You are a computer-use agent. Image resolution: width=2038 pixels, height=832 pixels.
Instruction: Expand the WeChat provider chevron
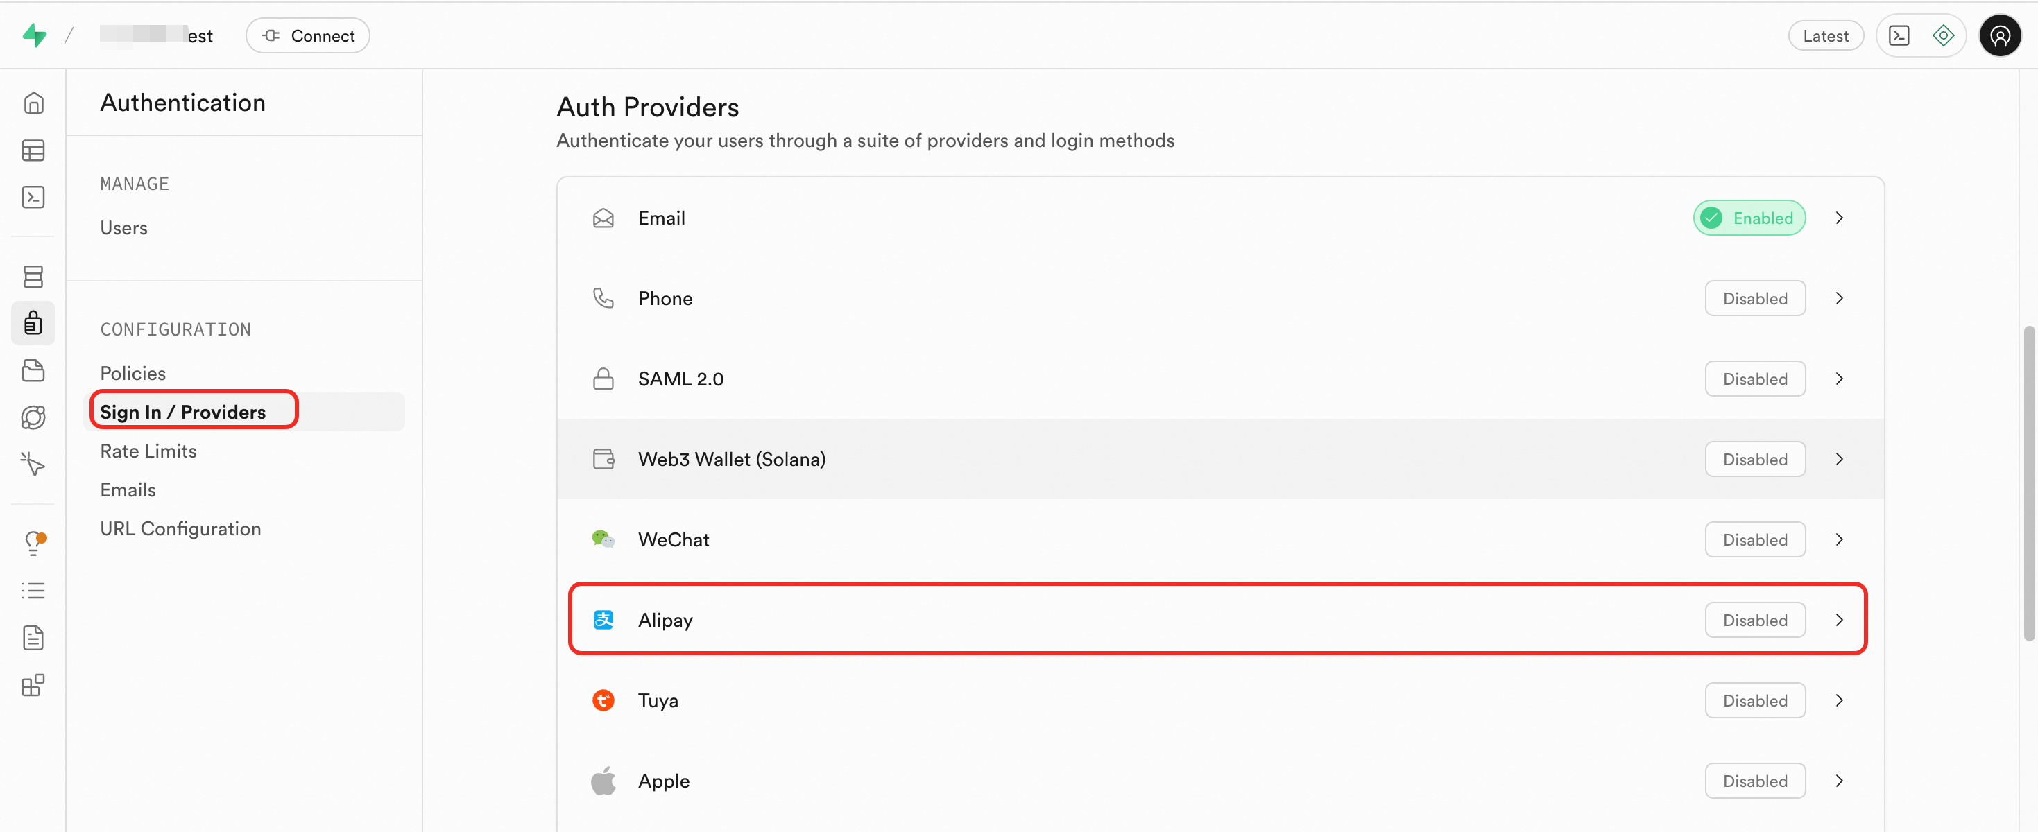click(1840, 539)
